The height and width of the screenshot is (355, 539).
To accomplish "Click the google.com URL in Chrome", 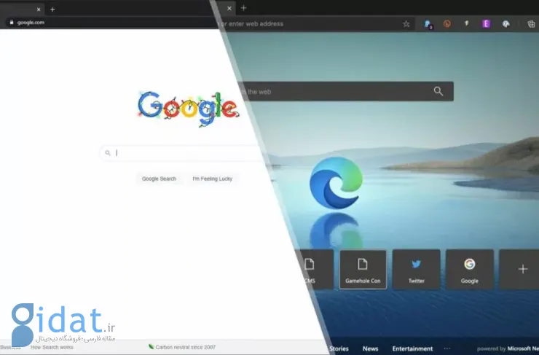I will [31, 23].
